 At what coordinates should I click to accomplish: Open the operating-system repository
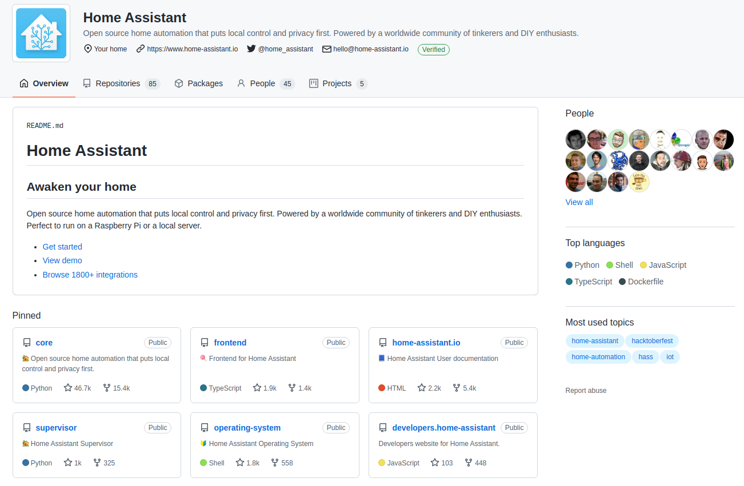coord(247,428)
